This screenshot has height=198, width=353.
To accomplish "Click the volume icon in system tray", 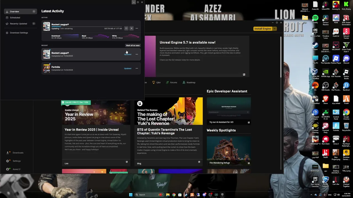I will (x=338, y=195).
